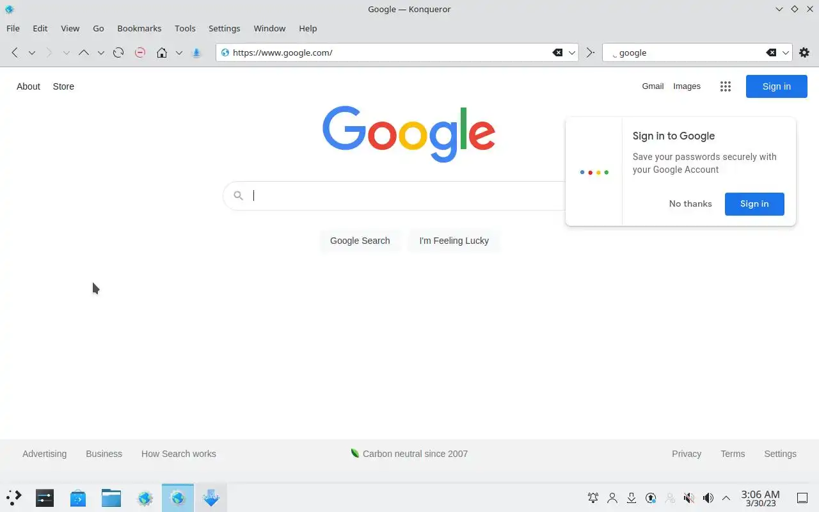Go back using the toolbar Back arrow
The height and width of the screenshot is (512, 819).
(x=15, y=52)
